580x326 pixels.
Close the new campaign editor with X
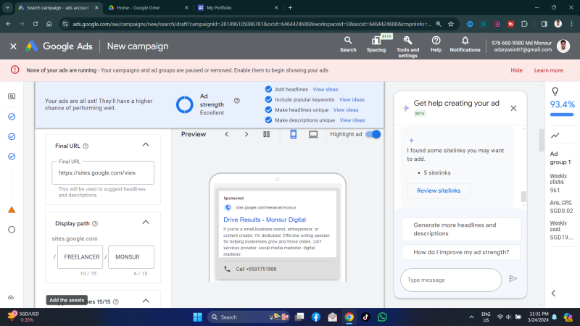pyautogui.click(x=13, y=46)
